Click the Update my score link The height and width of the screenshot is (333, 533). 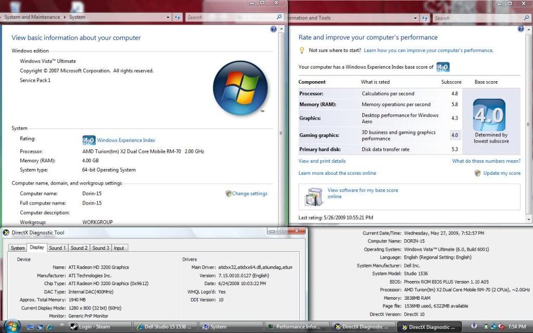tap(502, 173)
